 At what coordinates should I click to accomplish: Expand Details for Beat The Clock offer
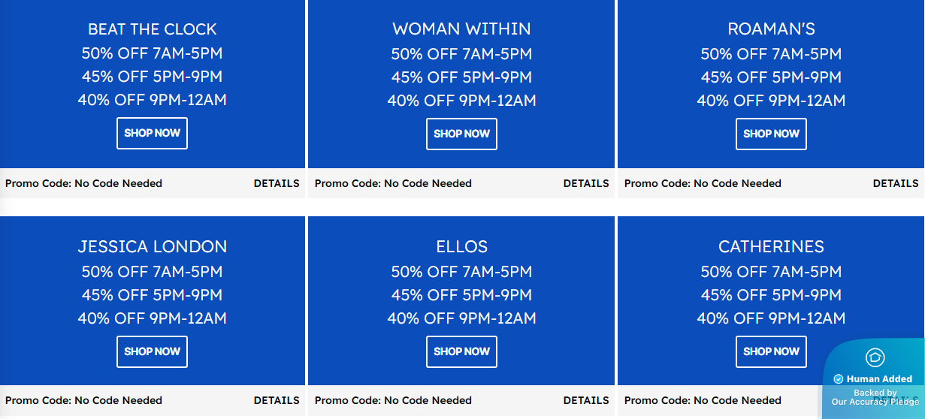(277, 183)
